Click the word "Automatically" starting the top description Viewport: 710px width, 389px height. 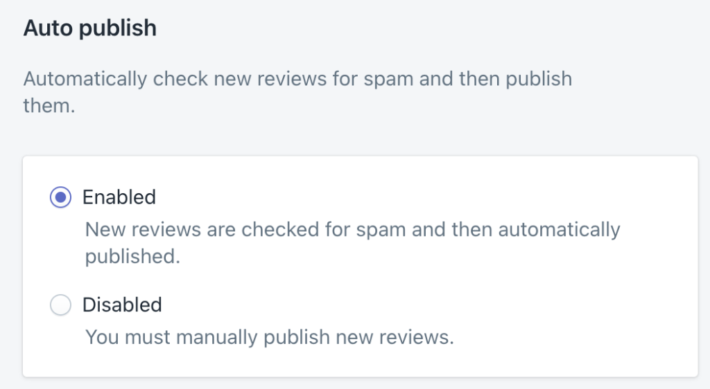click(85, 79)
